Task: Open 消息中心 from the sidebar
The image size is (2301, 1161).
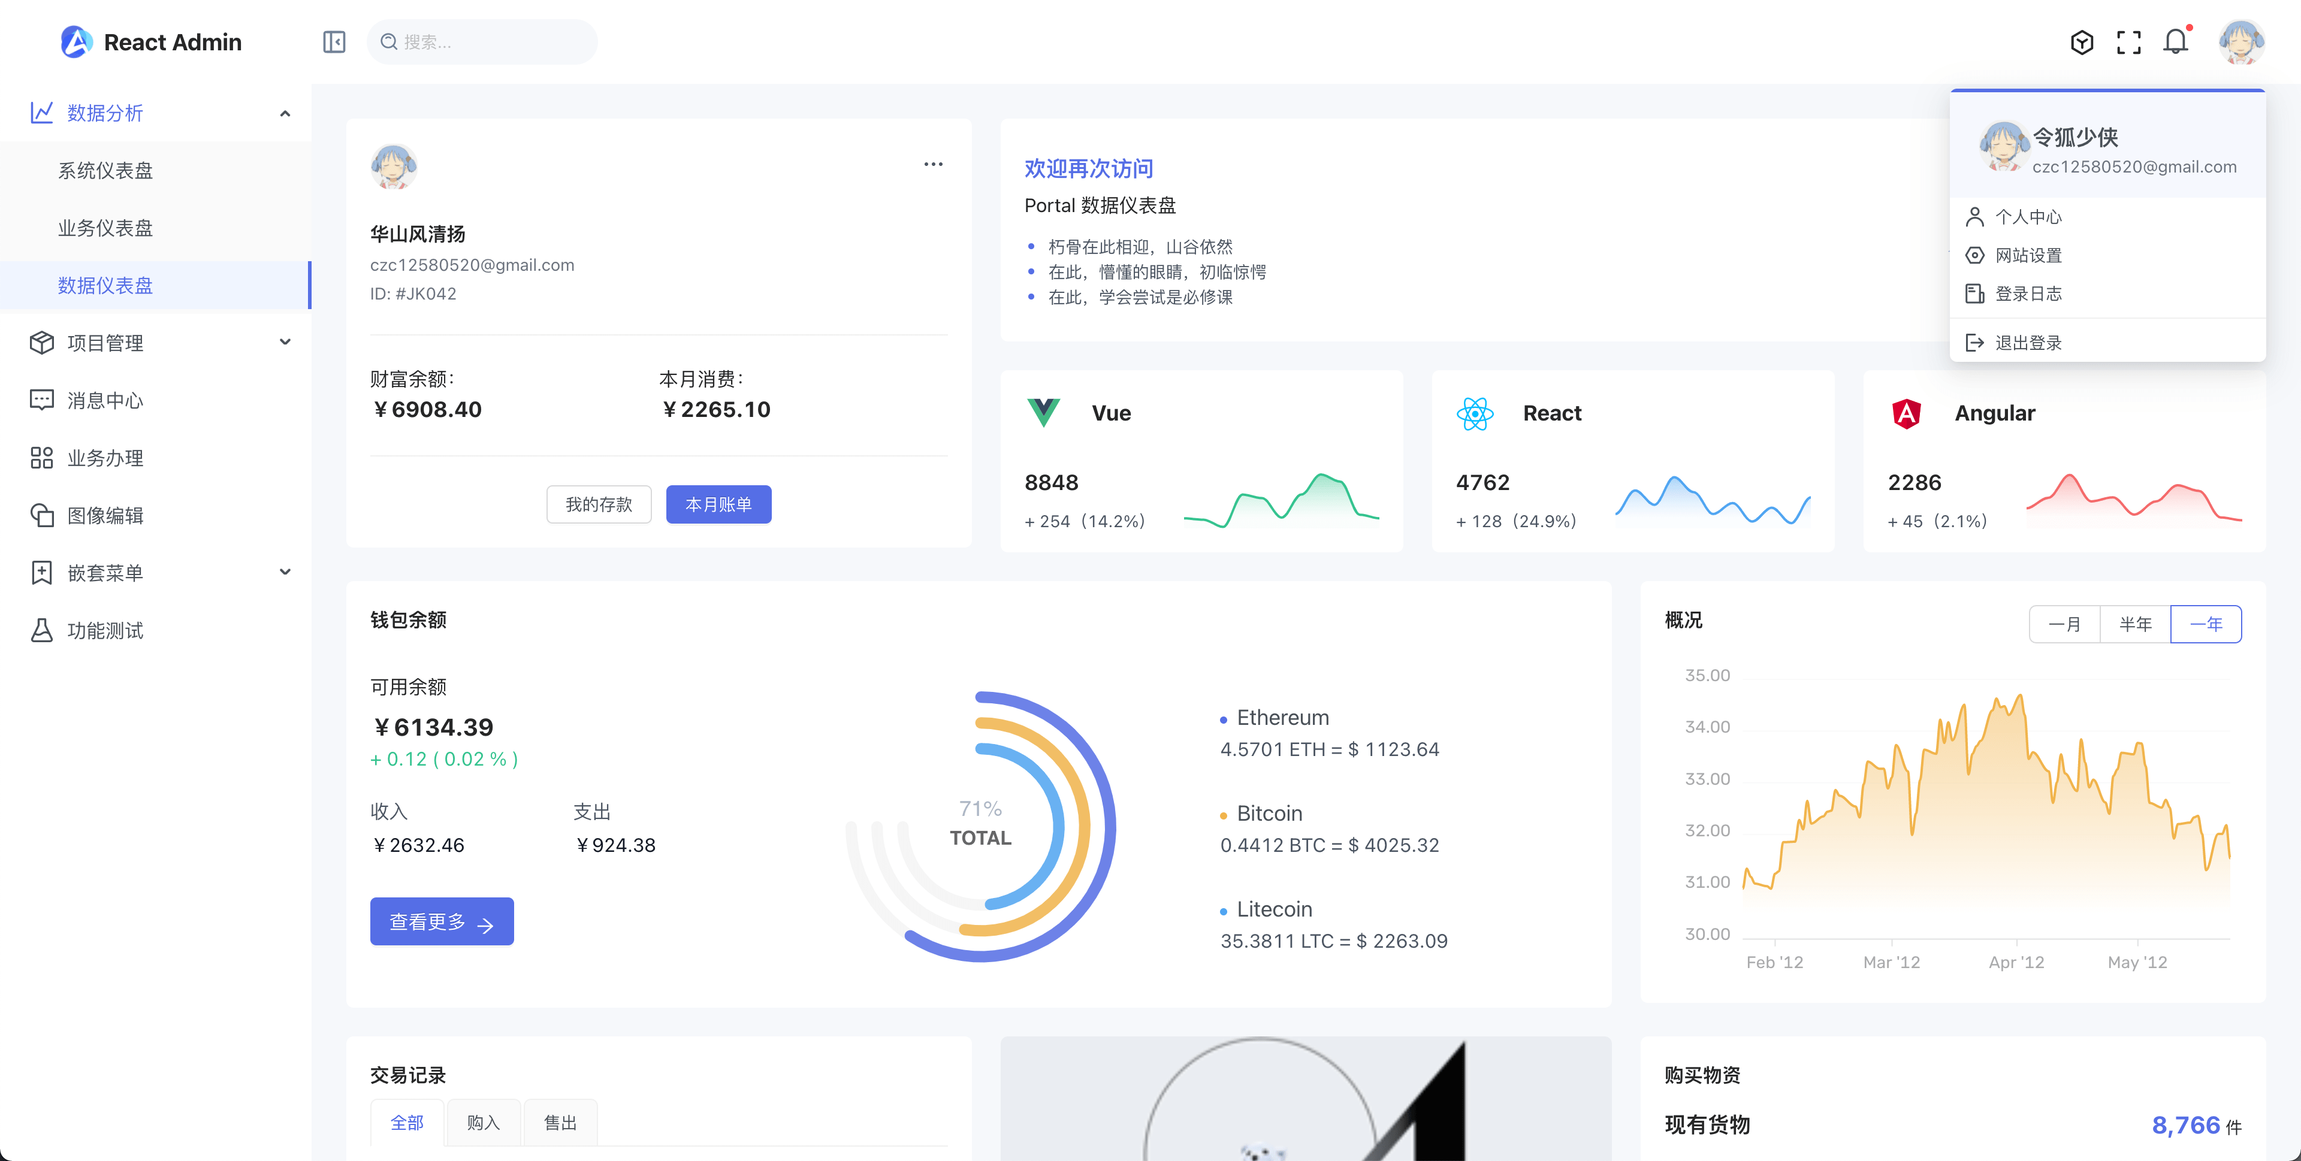Action: 105,400
